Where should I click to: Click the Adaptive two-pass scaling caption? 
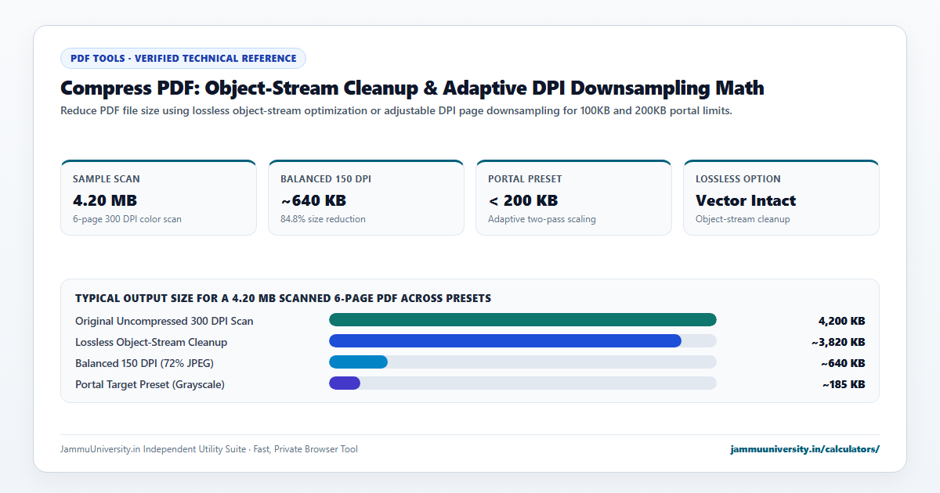[x=542, y=219]
